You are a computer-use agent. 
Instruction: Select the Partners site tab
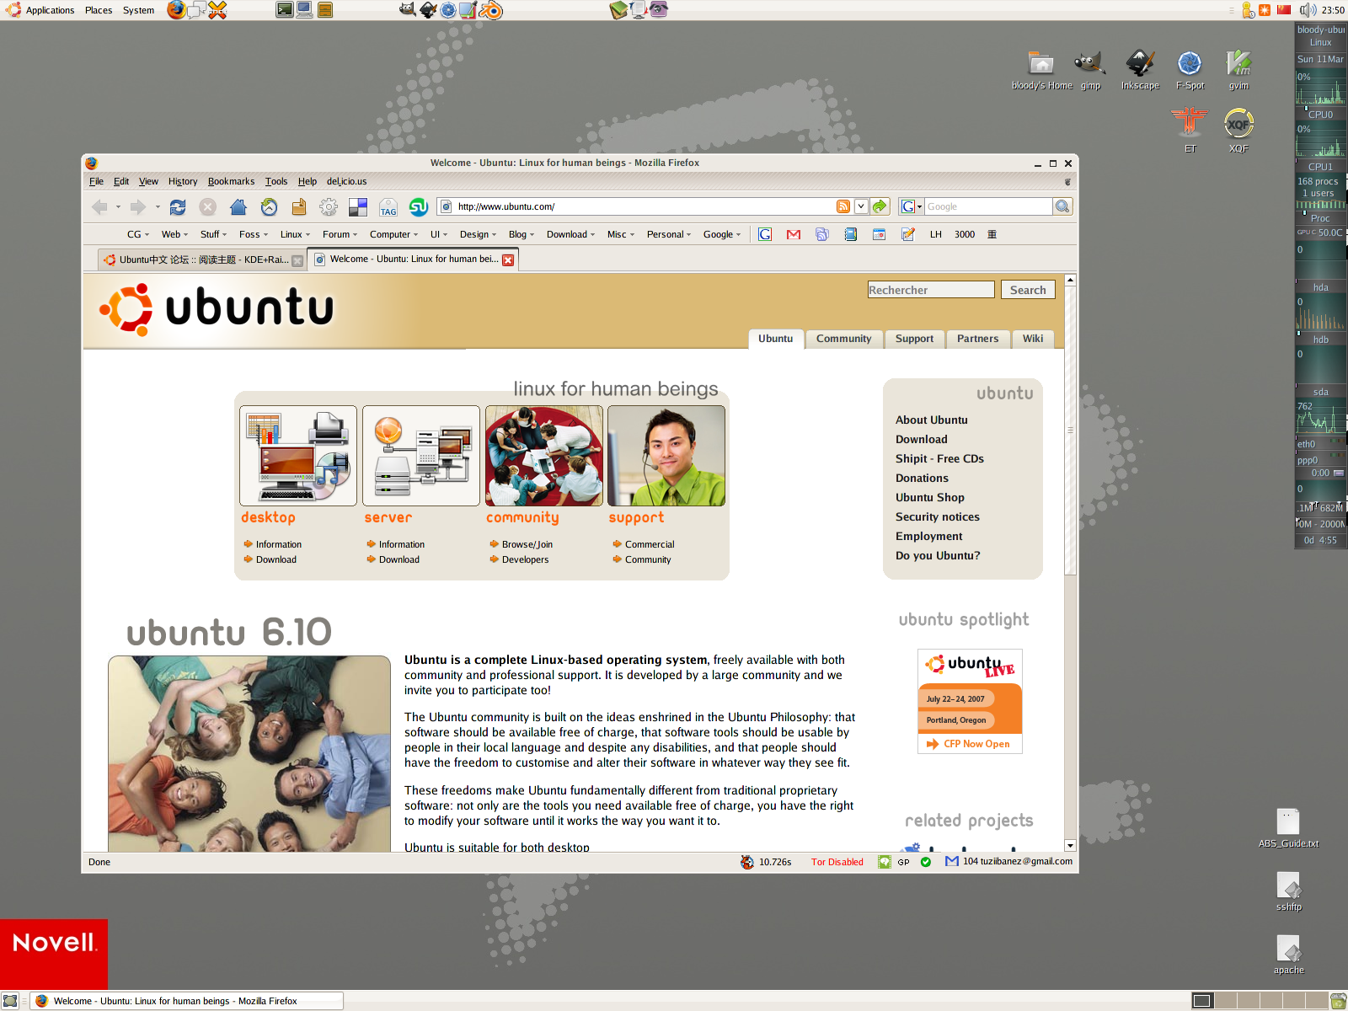coord(977,339)
